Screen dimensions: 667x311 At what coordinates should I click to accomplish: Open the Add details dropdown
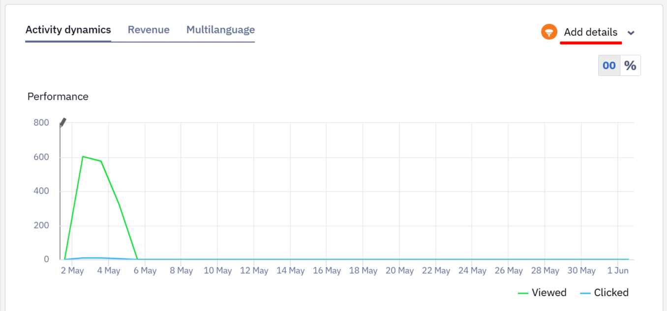click(590, 32)
